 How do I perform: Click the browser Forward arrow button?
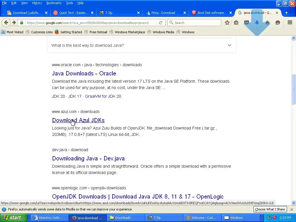[14, 23]
